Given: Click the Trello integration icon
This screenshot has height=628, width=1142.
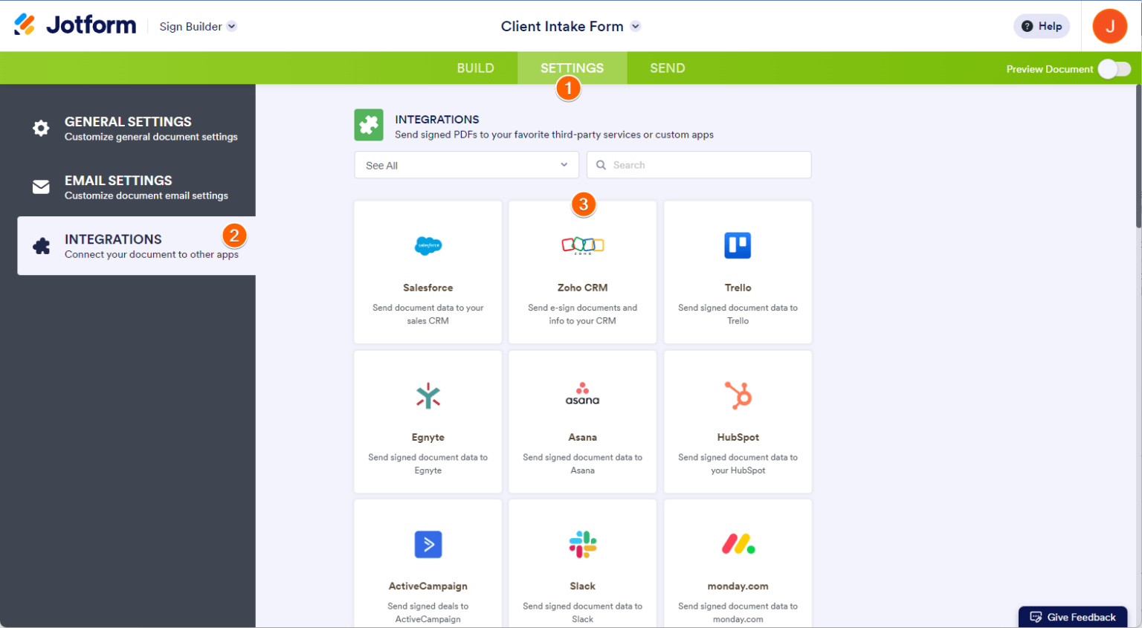Looking at the screenshot, I should point(737,245).
